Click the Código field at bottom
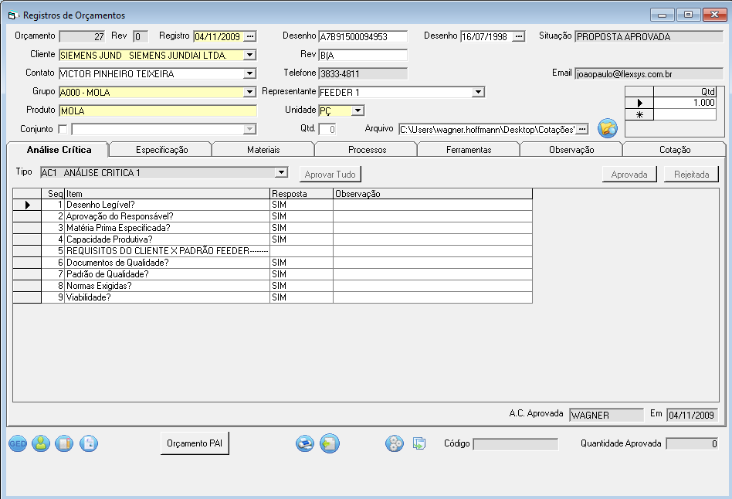The width and height of the screenshot is (732, 499). (515, 444)
